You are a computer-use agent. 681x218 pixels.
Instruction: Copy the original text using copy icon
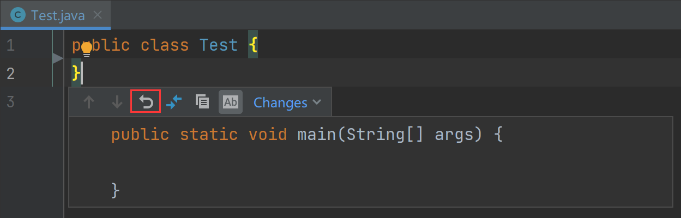[202, 102]
